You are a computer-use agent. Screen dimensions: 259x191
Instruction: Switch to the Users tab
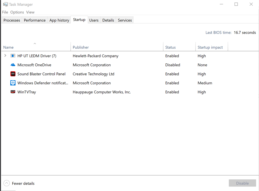[94, 20]
